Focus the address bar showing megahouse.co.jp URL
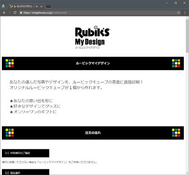The height and width of the screenshot is (175, 189). tap(100, 13)
